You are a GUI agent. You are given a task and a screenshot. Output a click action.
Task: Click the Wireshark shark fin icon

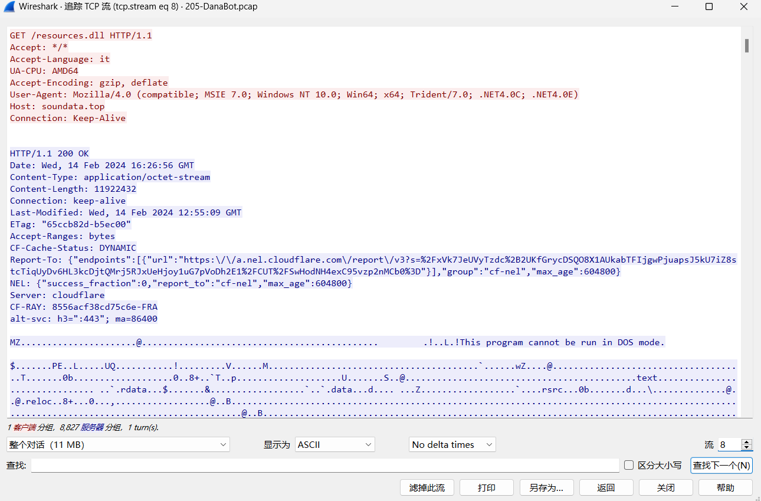pos(9,7)
